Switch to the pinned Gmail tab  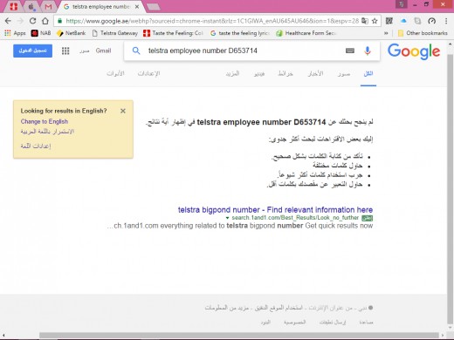48,6
